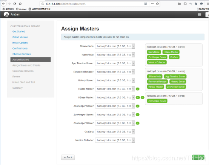Click the NameNode tag under hadoop1
209x165 pixels.
click(x=154, y=52)
